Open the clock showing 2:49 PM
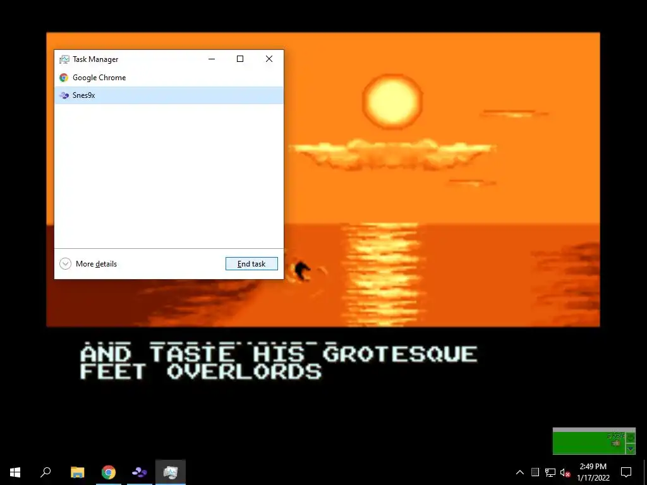The width and height of the screenshot is (647, 485). click(593, 472)
